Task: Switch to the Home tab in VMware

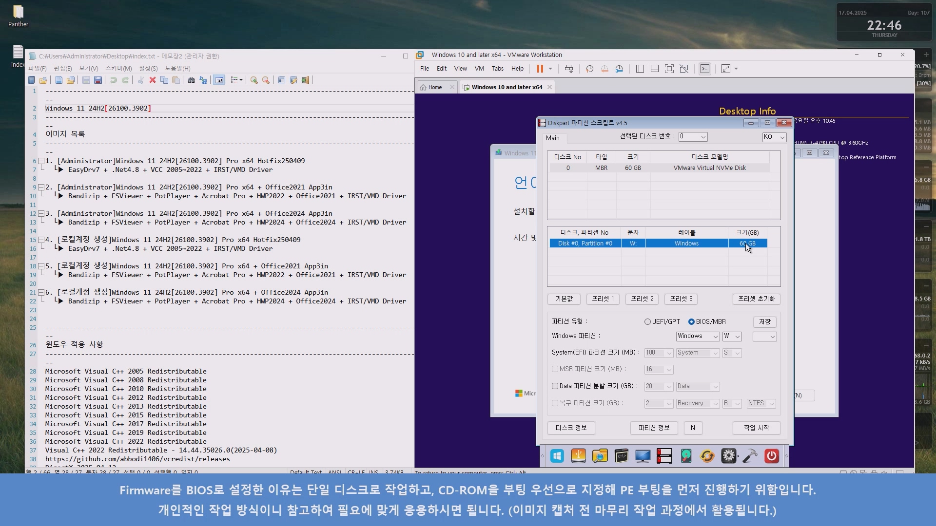Action: 434,87
